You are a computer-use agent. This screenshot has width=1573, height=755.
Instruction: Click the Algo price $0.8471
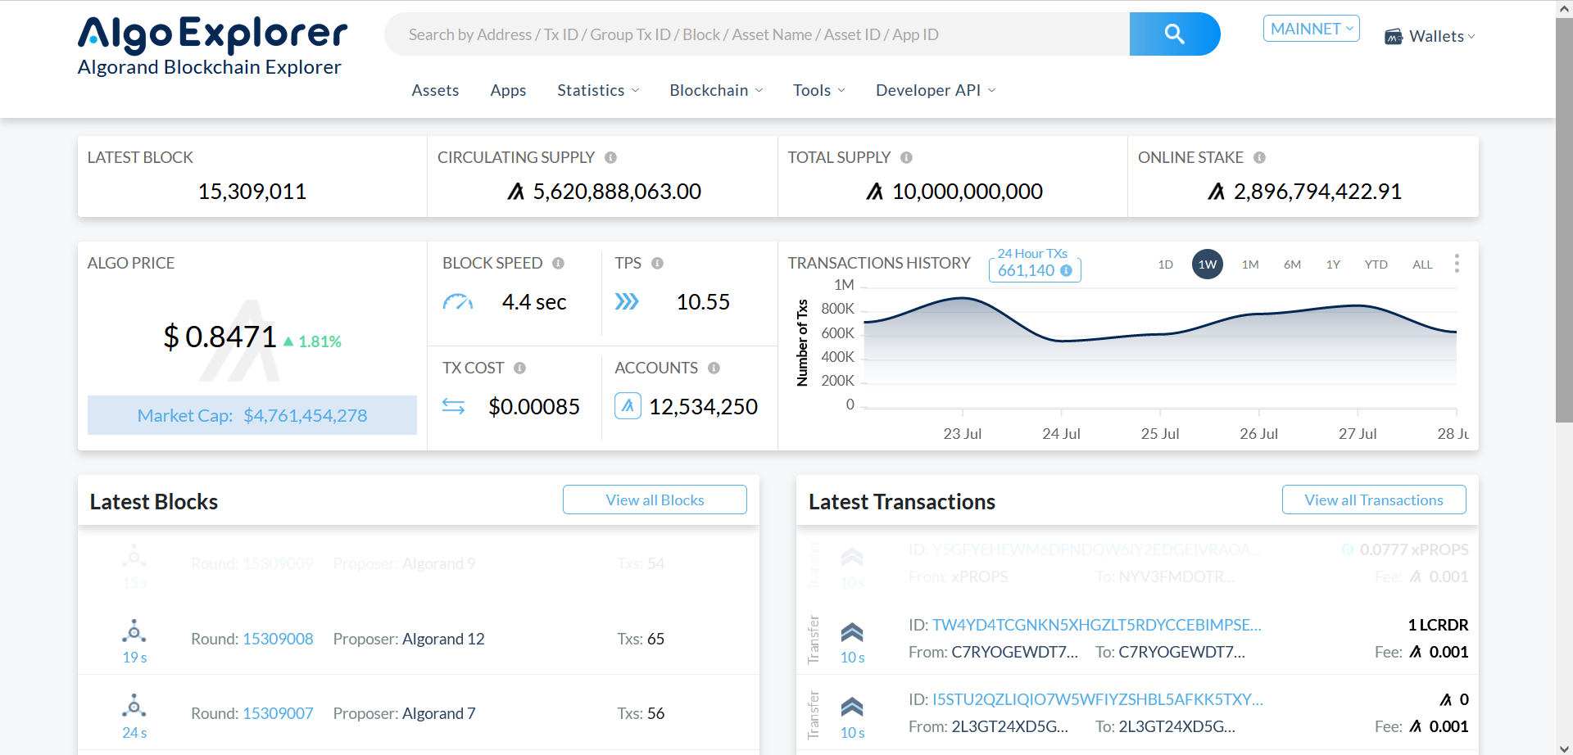(220, 337)
